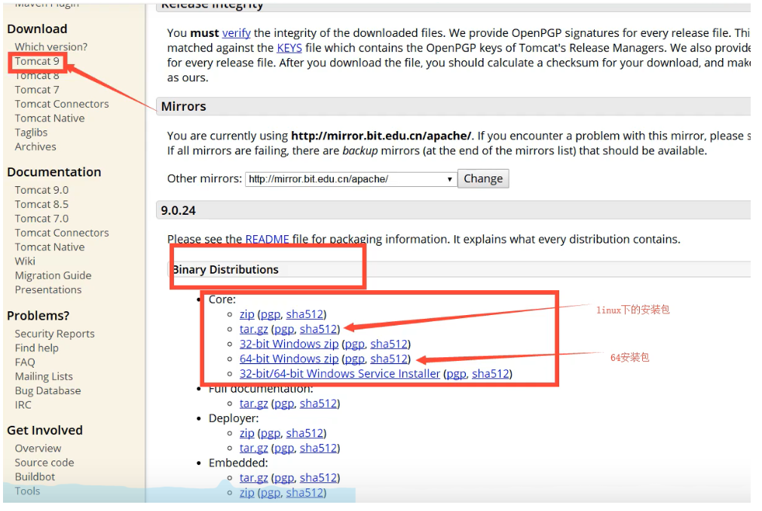The width and height of the screenshot is (762, 511).
Task: Download the Core tar.gz package
Action: (x=254, y=329)
